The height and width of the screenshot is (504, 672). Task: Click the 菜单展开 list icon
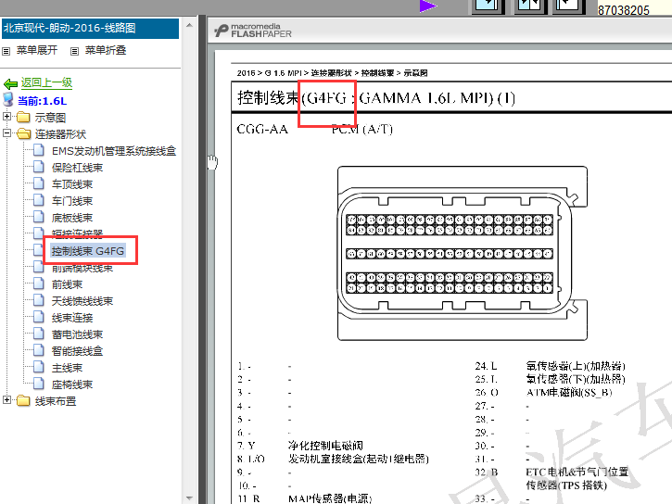[x=6, y=51]
